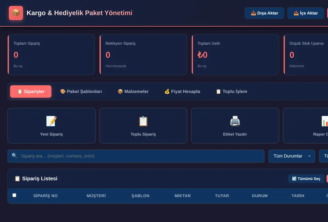Screen dimensions: 328x222
Task: Open the Yeni Sipariş card
Action: pyautogui.click(x=51, y=126)
